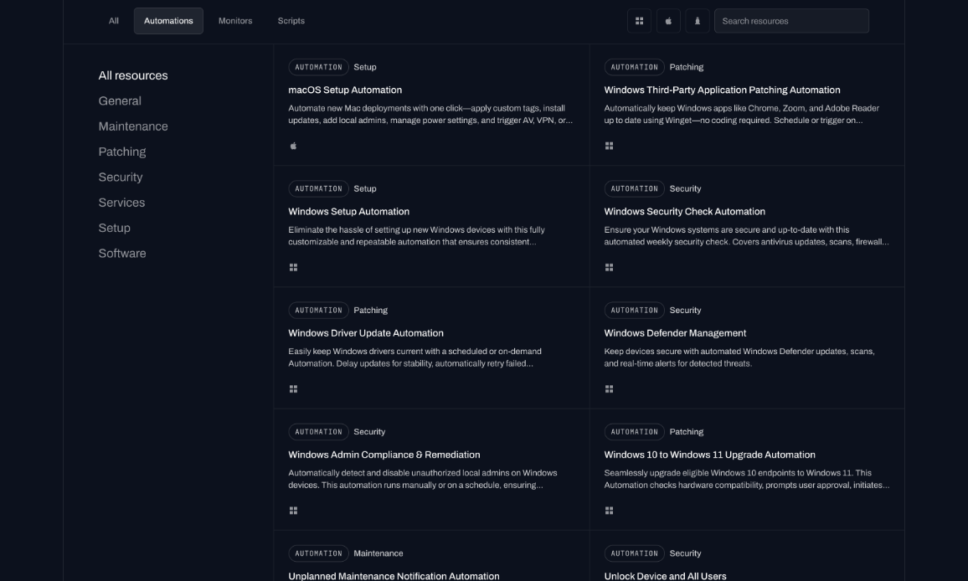The image size is (968, 581).
Task: Open Windows Security Check Automation
Action: coord(685,212)
